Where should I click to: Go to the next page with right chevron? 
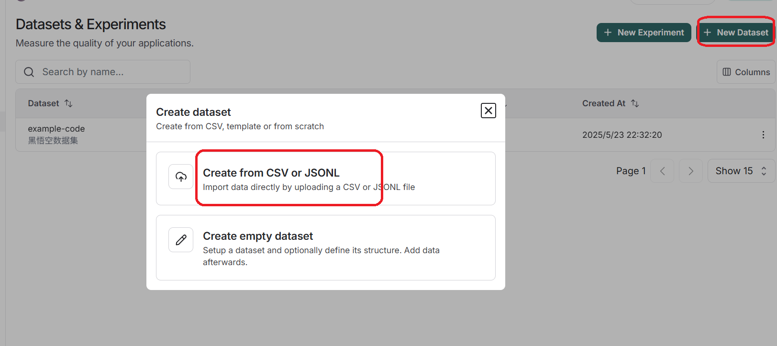coord(691,171)
